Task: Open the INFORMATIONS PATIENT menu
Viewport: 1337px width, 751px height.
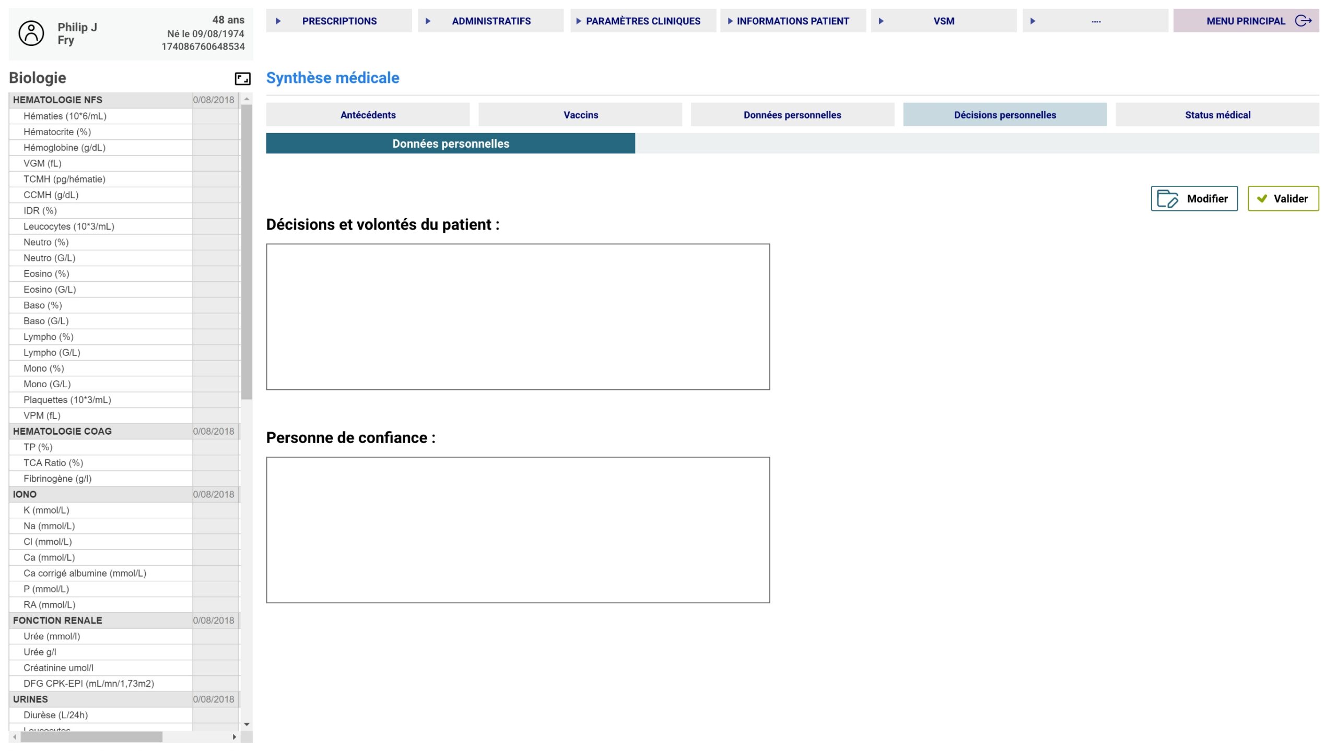Action: tap(792, 21)
